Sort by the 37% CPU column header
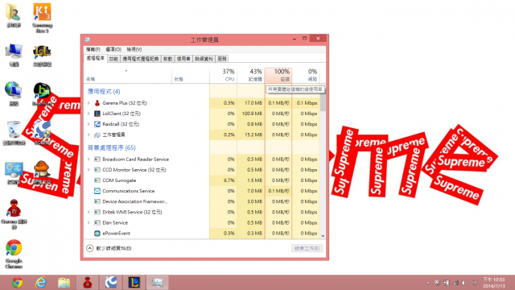515x290 pixels. 224,75
